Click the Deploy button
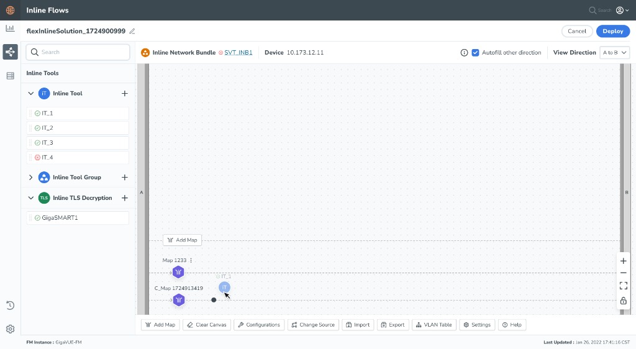 [x=613, y=31]
